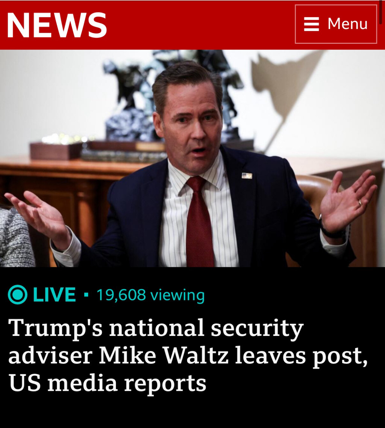Click the page scrollbar at top right
385x428 pixels.
[x=381, y=12]
